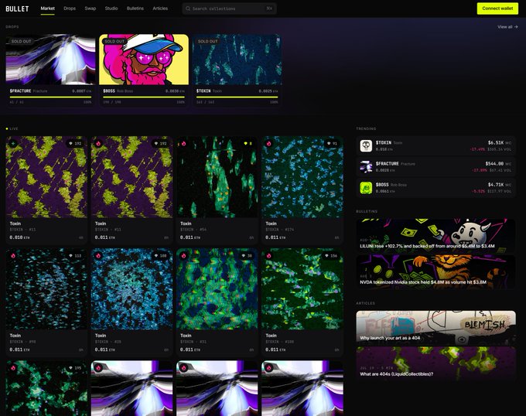The height and width of the screenshot is (416, 526).
Task: Open Toxin #174 blue speckled artwork
Action: pos(302,177)
